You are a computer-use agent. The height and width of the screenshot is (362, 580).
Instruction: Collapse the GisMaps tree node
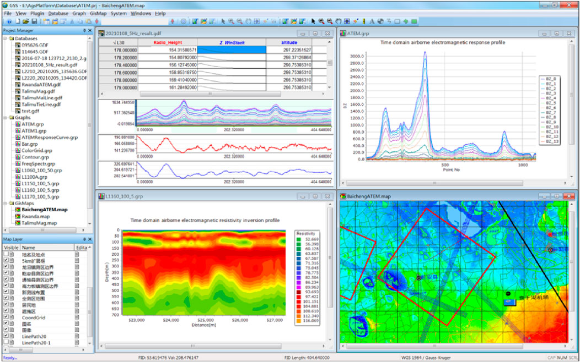click(x=4, y=202)
